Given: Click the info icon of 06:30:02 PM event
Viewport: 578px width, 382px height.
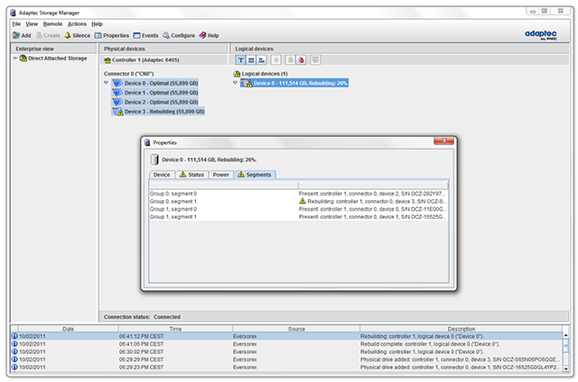Looking at the screenshot, I should coord(14,351).
